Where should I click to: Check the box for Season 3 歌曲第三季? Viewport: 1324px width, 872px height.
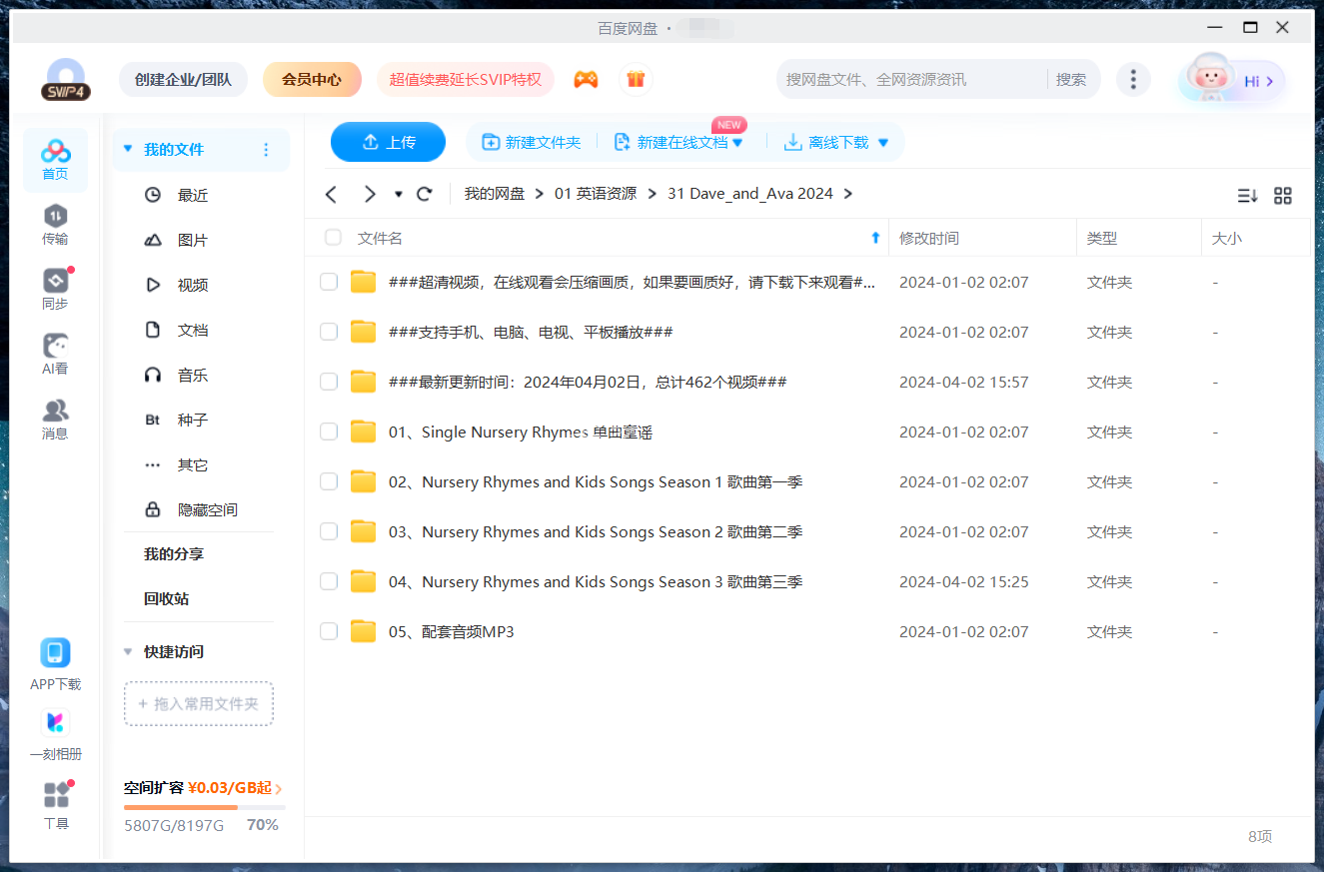click(x=329, y=581)
